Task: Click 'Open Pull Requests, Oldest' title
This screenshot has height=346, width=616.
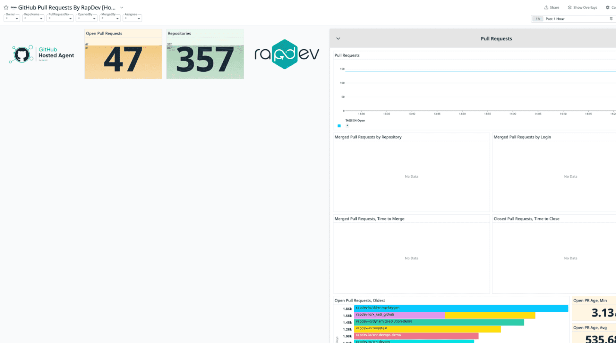Action: pos(360,301)
